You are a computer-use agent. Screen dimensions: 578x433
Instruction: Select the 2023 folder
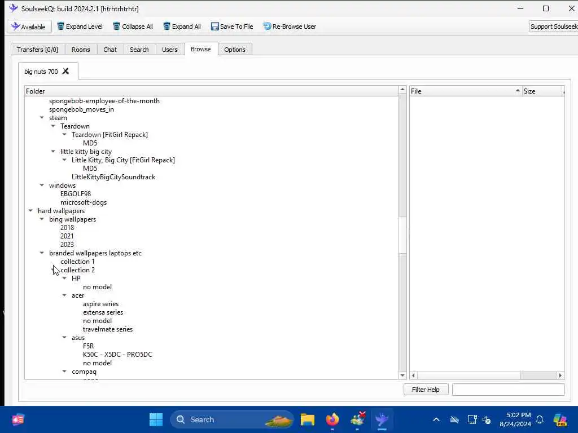(x=67, y=245)
